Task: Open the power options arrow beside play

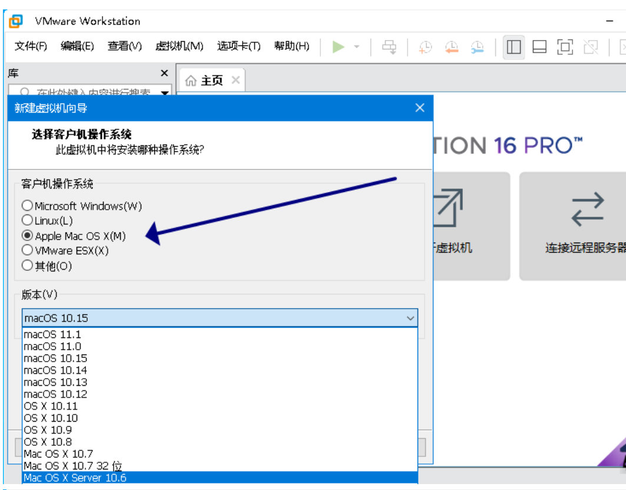Action: [357, 47]
